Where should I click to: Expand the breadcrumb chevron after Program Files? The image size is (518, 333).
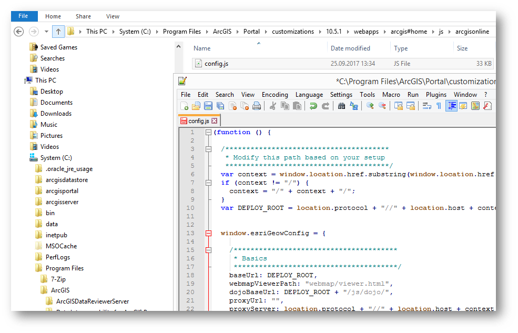pyautogui.click(x=207, y=32)
